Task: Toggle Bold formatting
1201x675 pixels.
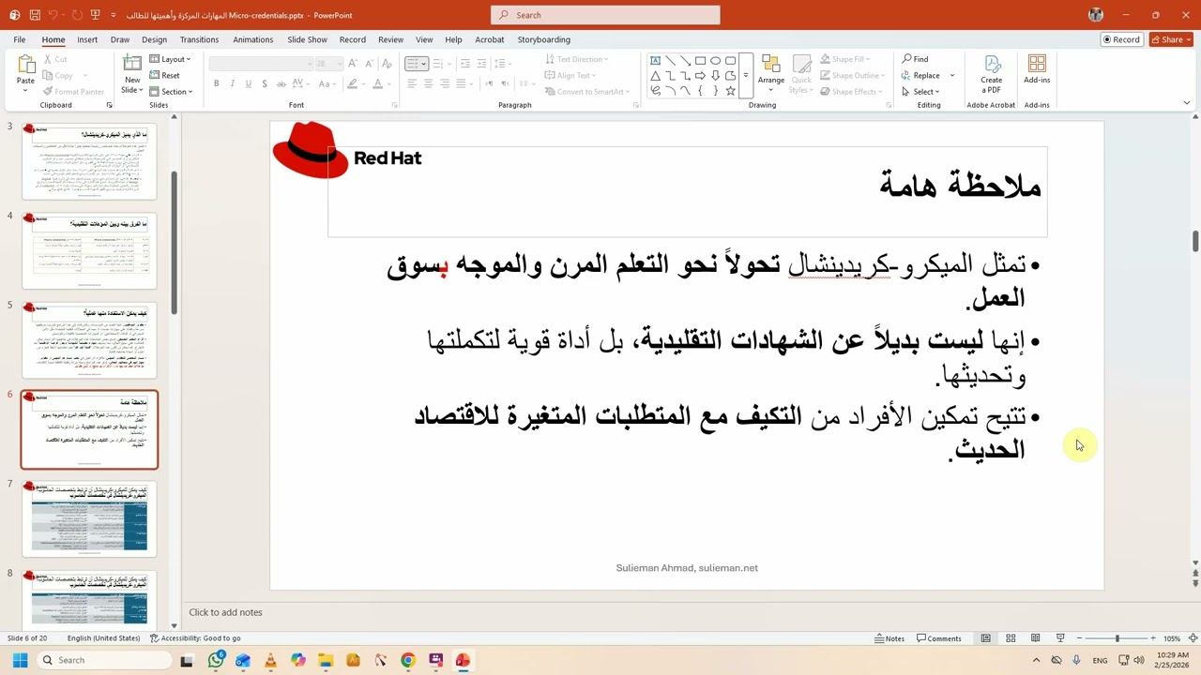Action: (216, 83)
